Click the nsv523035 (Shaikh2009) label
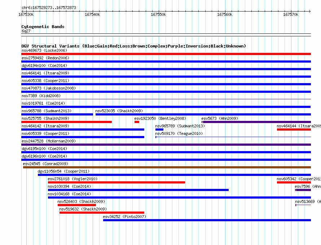Viewport: 321px width, 245px height. tap(119, 111)
